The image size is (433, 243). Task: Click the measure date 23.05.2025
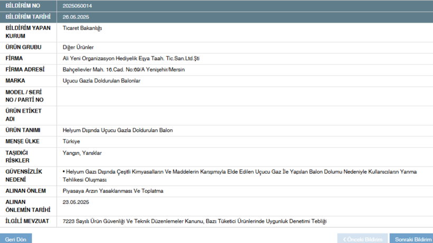[76, 202]
